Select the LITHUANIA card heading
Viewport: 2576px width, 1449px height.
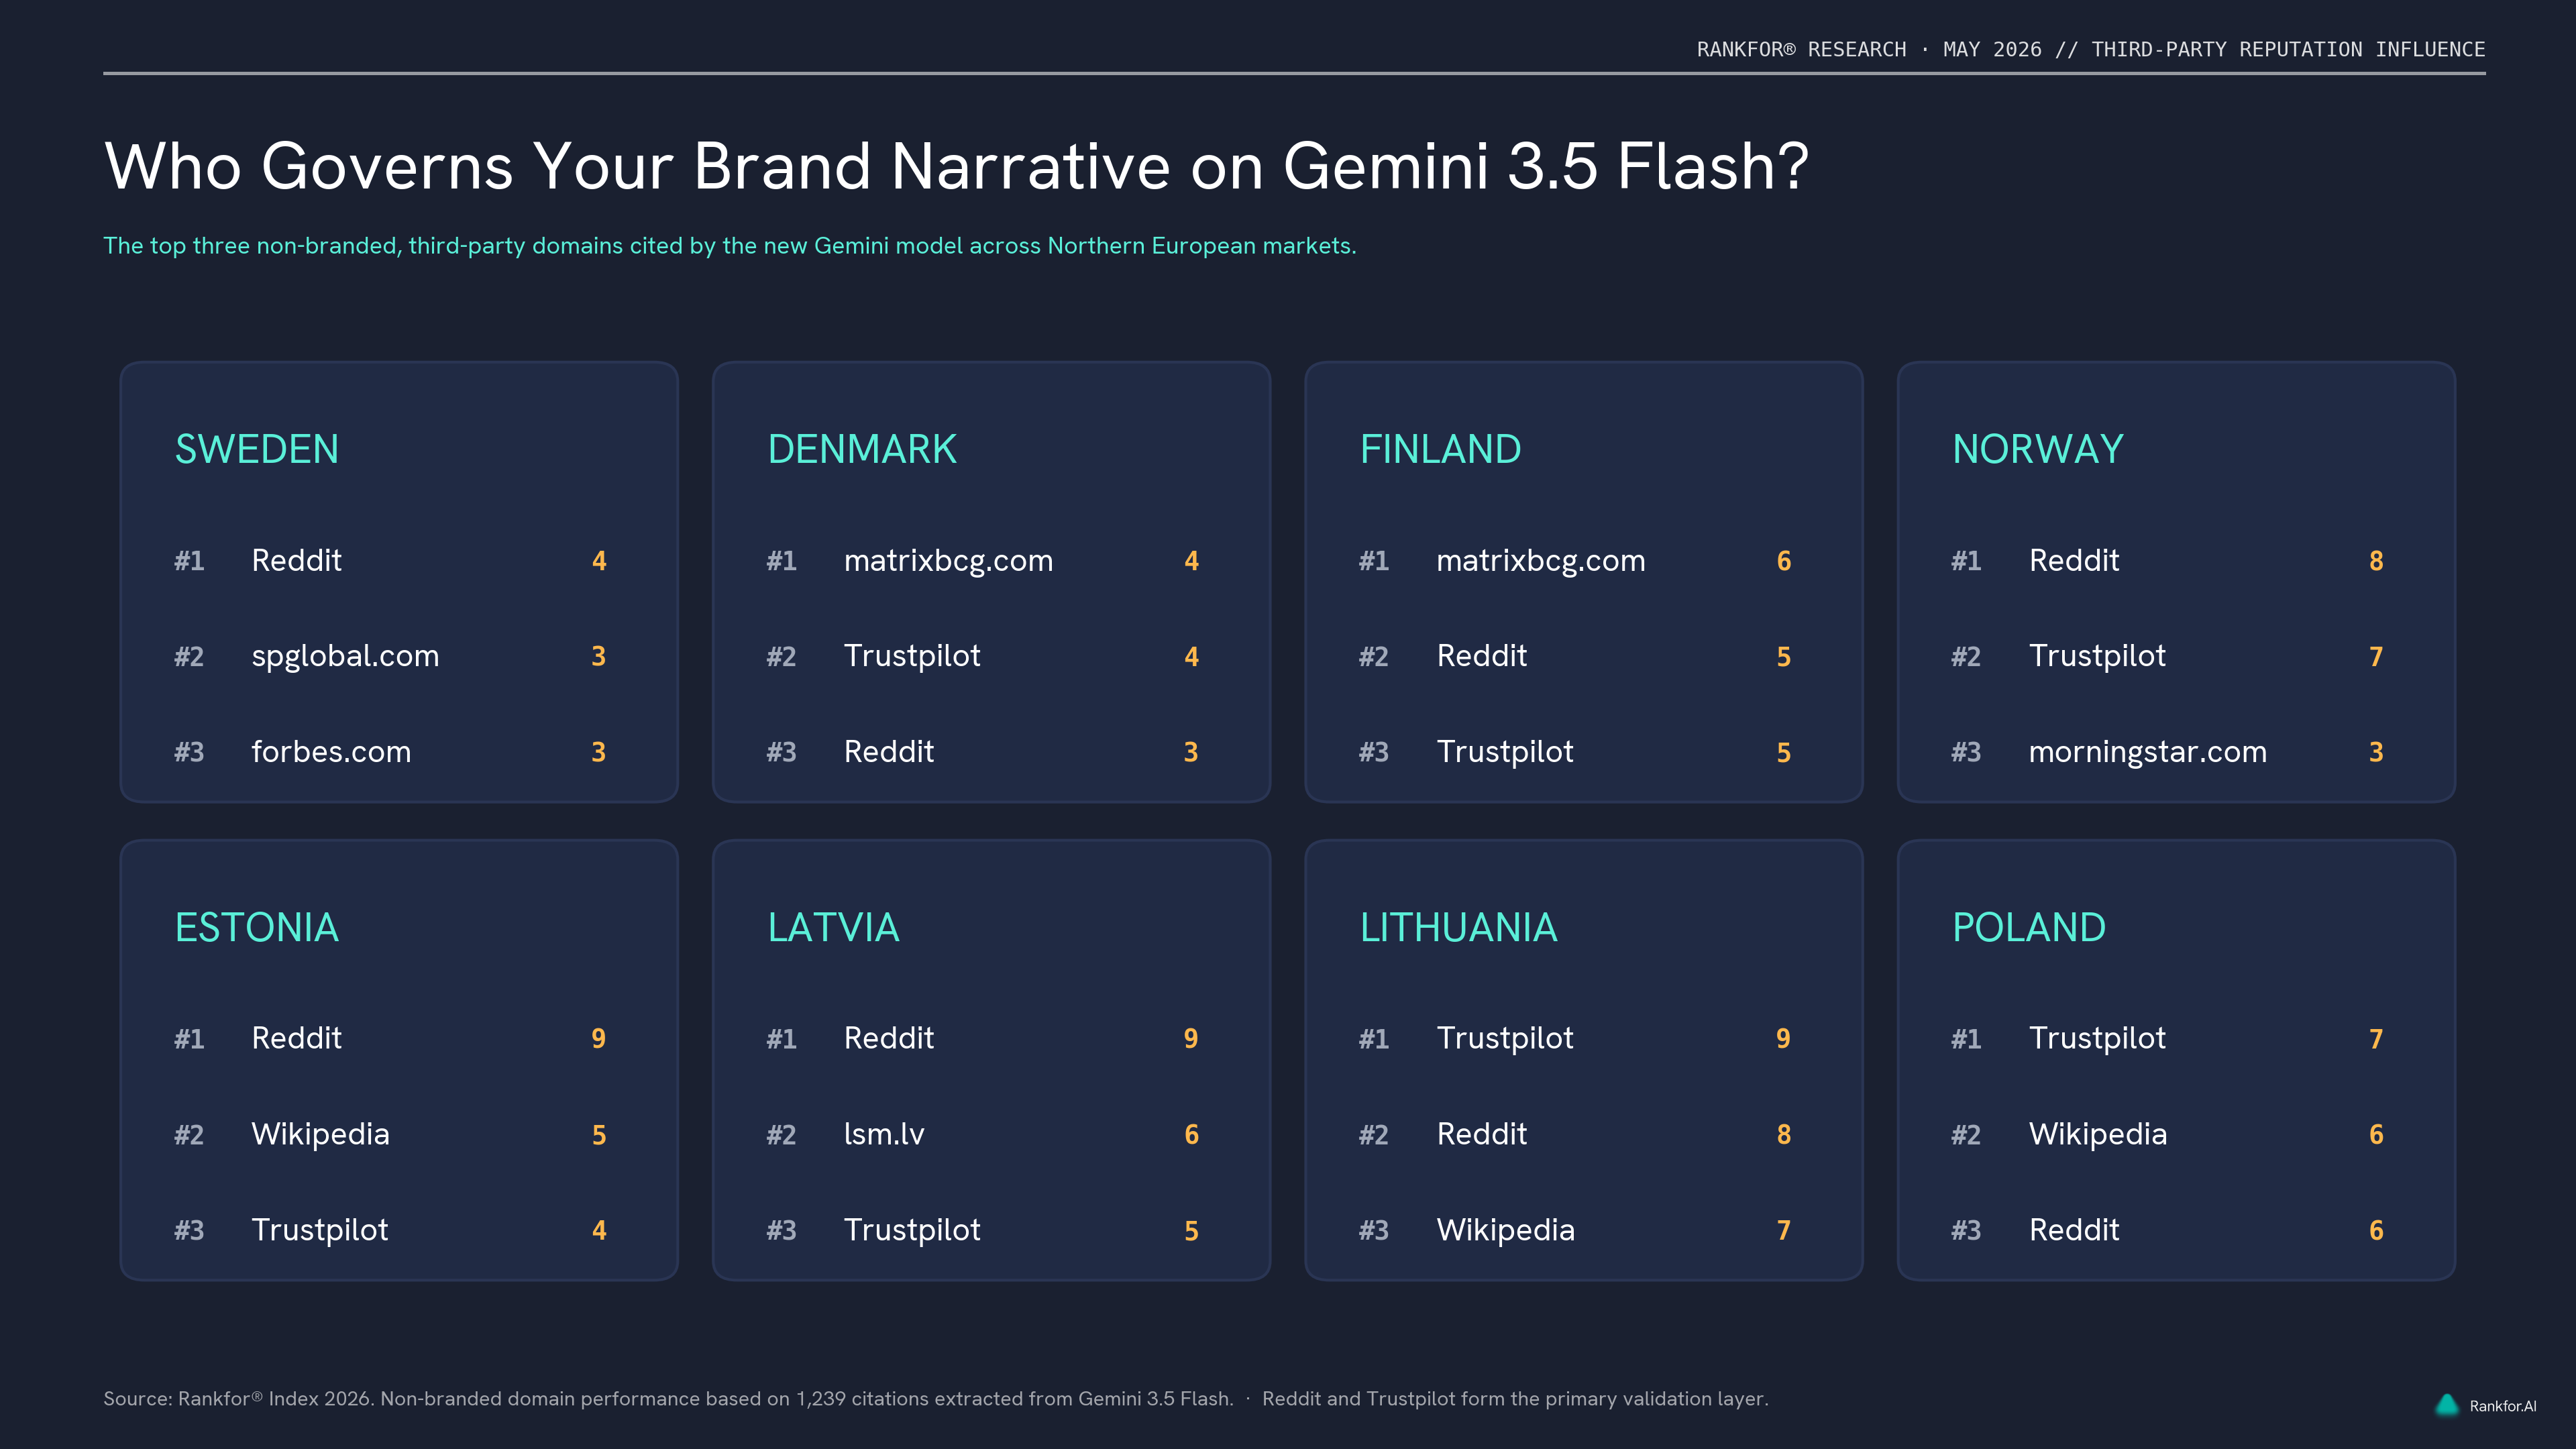(1458, 927)
